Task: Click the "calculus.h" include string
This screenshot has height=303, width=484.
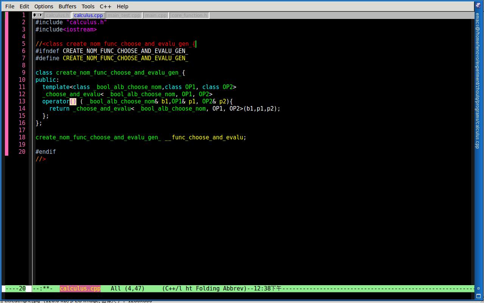Action: coord(87,22)
